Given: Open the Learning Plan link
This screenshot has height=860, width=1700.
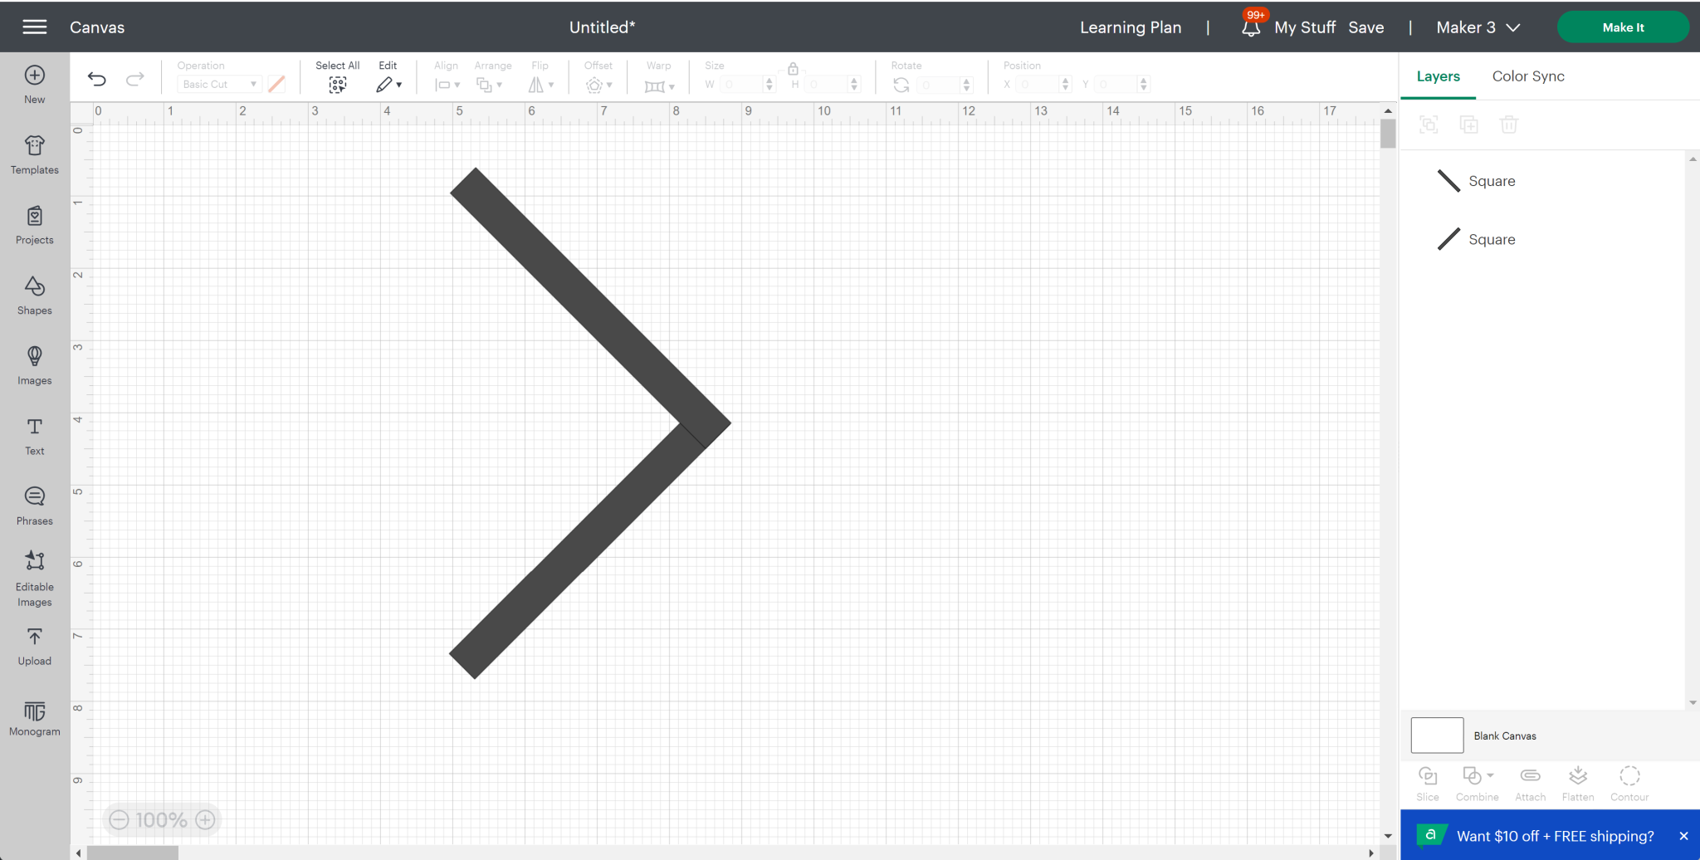Looking at the screenshot, I should click(1131, 27).
